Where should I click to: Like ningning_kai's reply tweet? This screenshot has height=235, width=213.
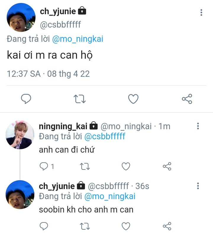(126, 167)
